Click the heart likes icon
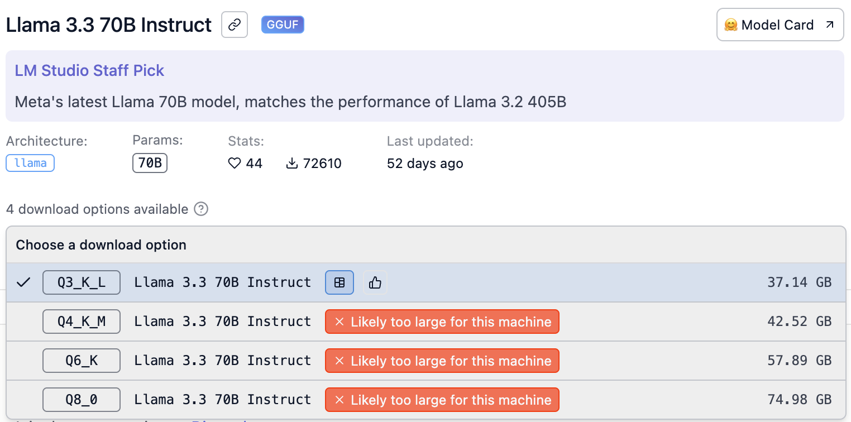Screen dimensions: 851x422 (x=235, y=164)
